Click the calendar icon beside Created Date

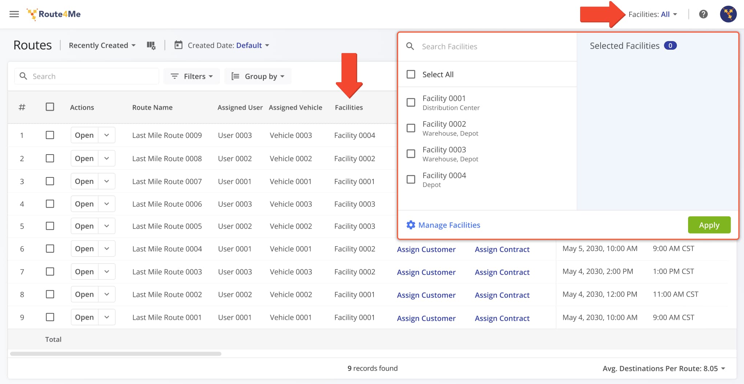[x=178, y=45]
